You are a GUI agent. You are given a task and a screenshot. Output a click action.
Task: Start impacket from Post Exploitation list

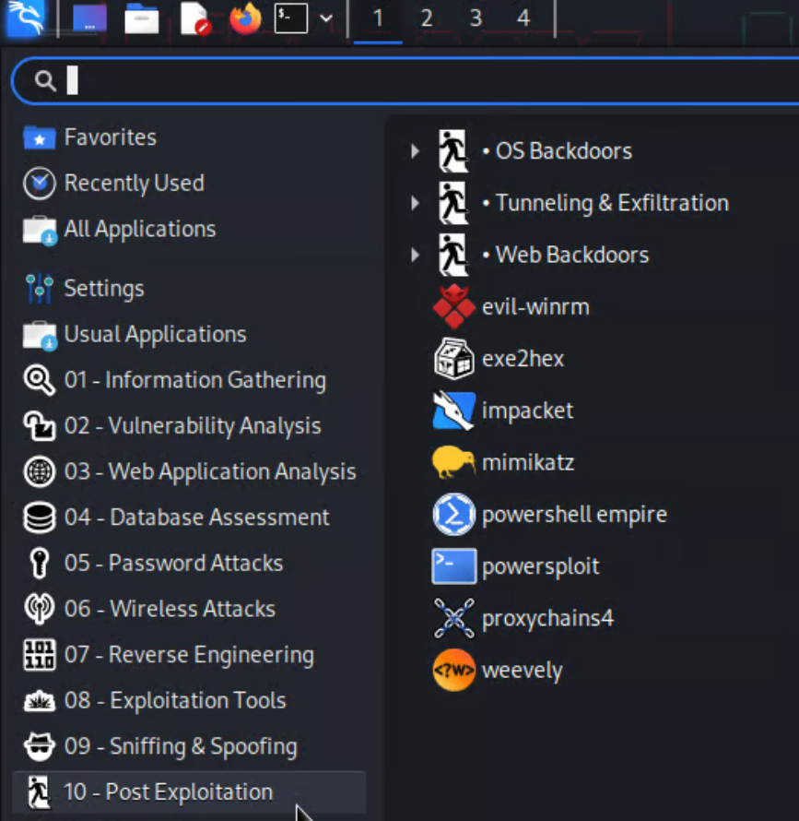click(526, 410)
